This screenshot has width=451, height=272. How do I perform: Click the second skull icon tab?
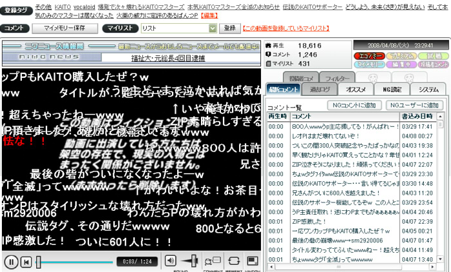point(409,78)
